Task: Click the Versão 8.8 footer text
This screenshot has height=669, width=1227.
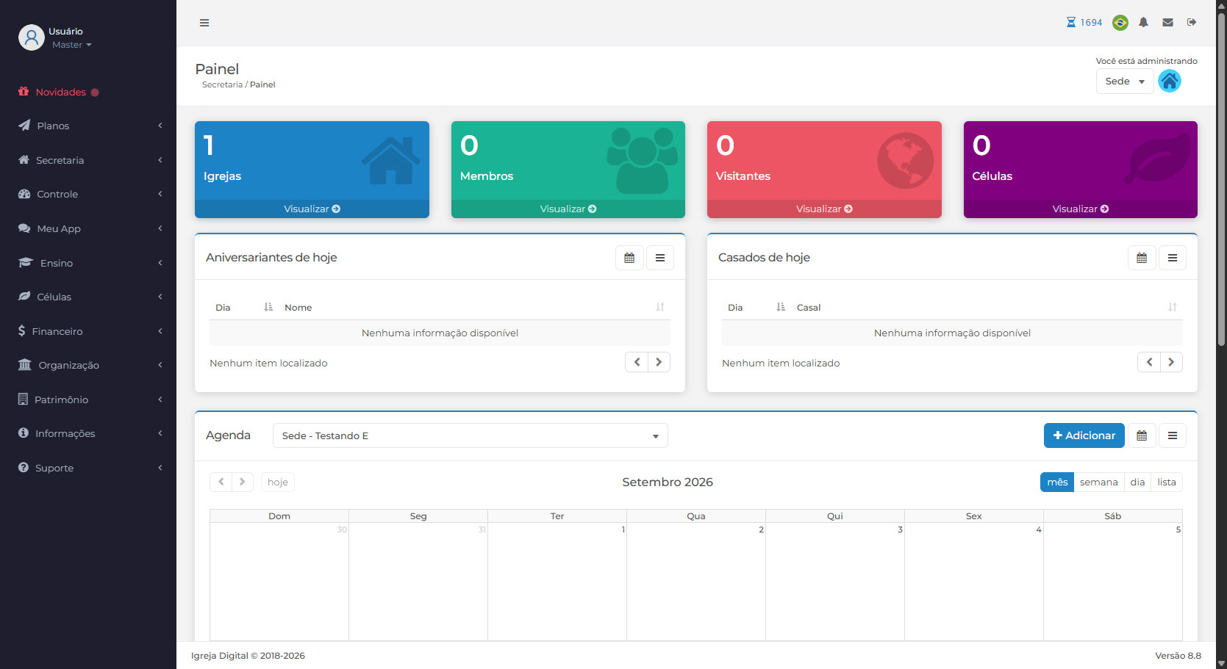Action: coord(1178,656)
